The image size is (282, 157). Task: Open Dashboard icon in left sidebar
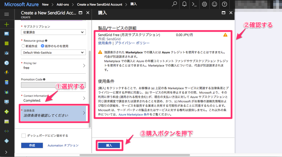pyautogui.click(x=7, y=34)
